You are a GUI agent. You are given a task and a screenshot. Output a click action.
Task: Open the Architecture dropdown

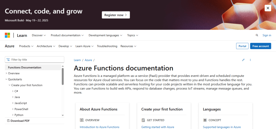tap(46, 46)
